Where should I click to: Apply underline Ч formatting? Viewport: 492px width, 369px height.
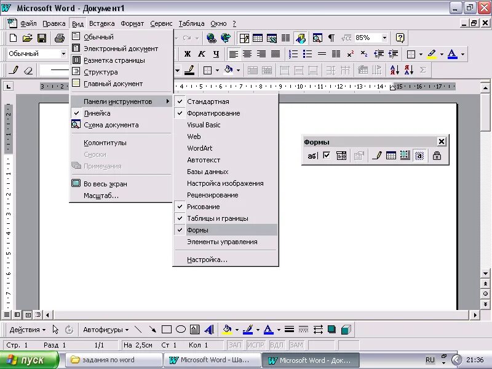[x=216, y=54]
